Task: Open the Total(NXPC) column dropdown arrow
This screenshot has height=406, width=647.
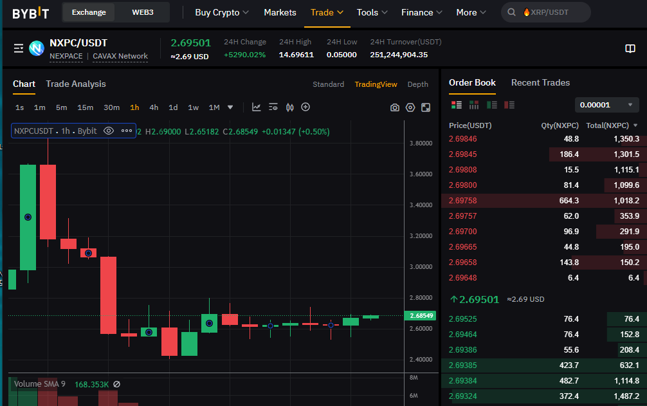Action: click(635, 125)
